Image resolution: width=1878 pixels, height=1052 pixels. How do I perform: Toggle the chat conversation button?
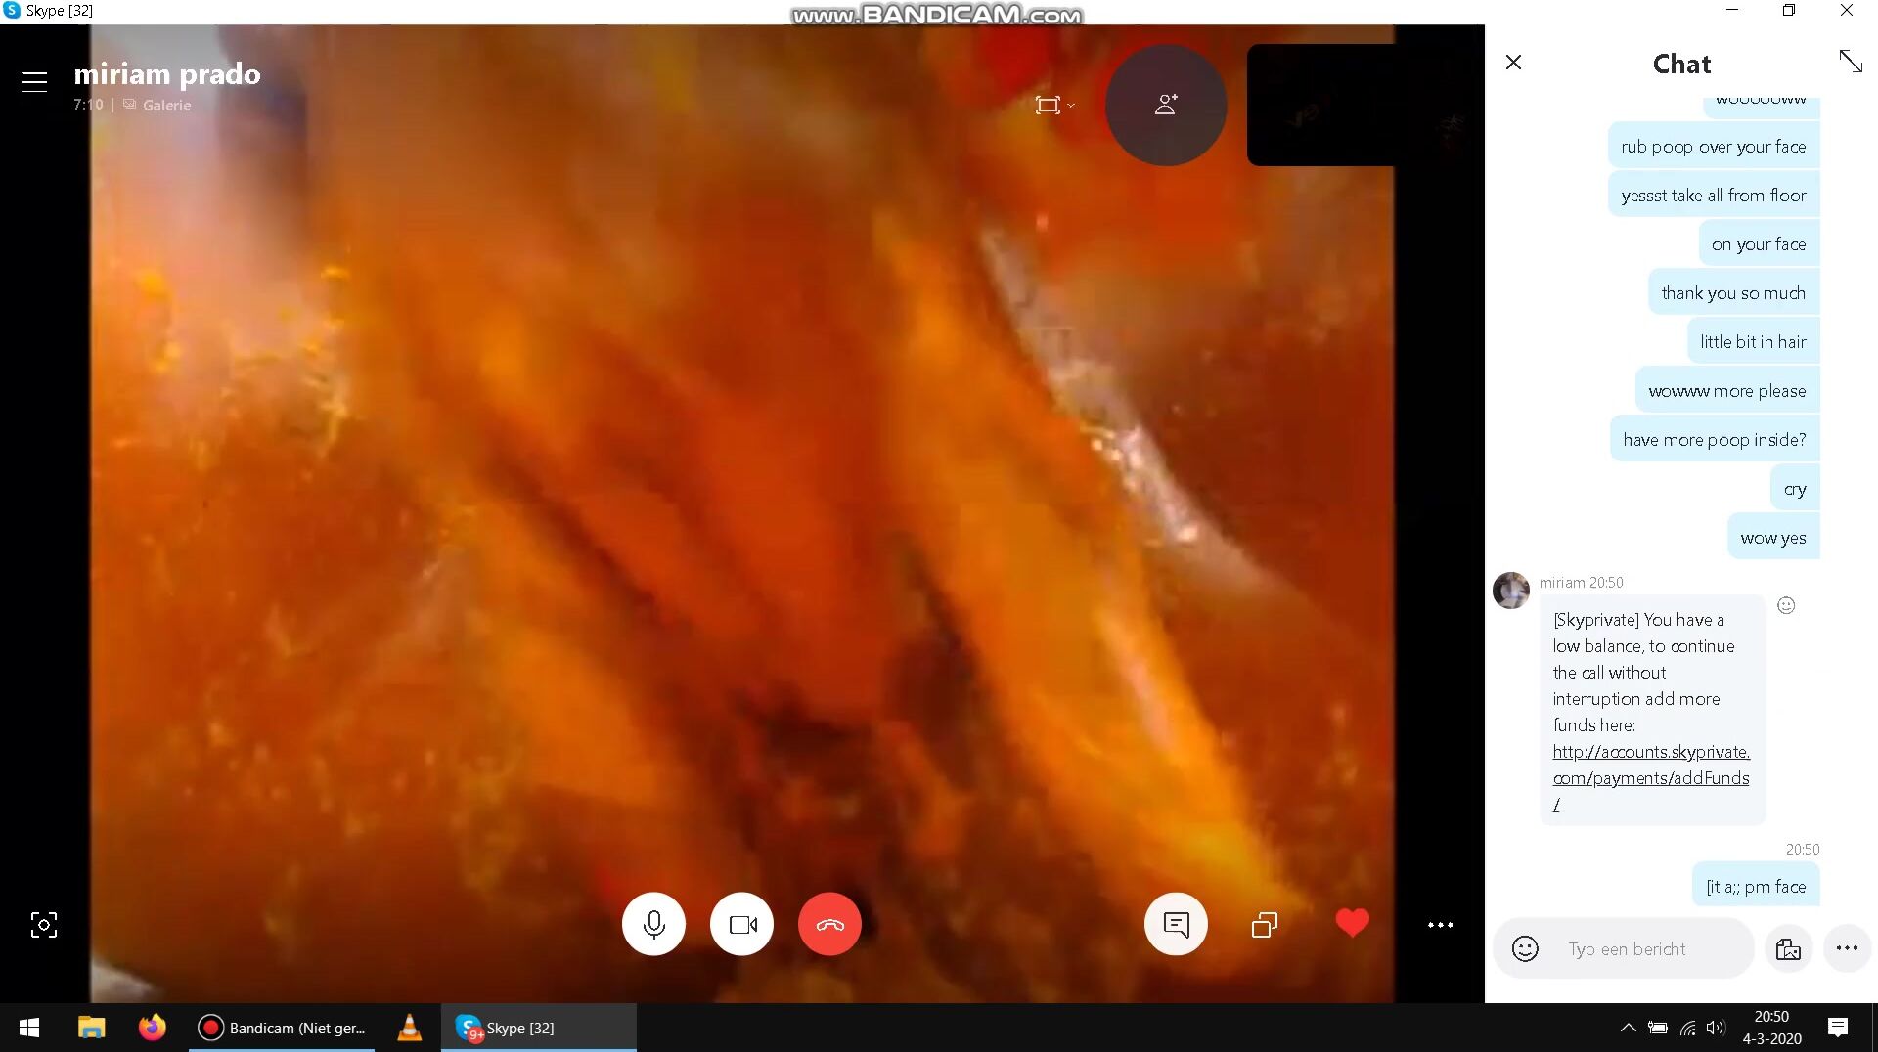(x=1176, y=924)
